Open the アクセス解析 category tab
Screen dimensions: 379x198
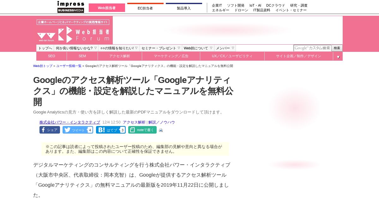[x=120, y=56]
